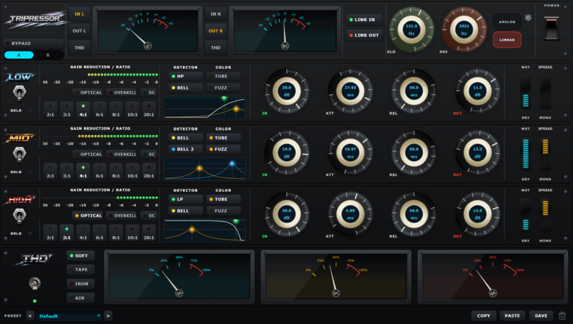Select TAPE THD mode
Viewport: 573px width, 324px height.
[80, 270]
